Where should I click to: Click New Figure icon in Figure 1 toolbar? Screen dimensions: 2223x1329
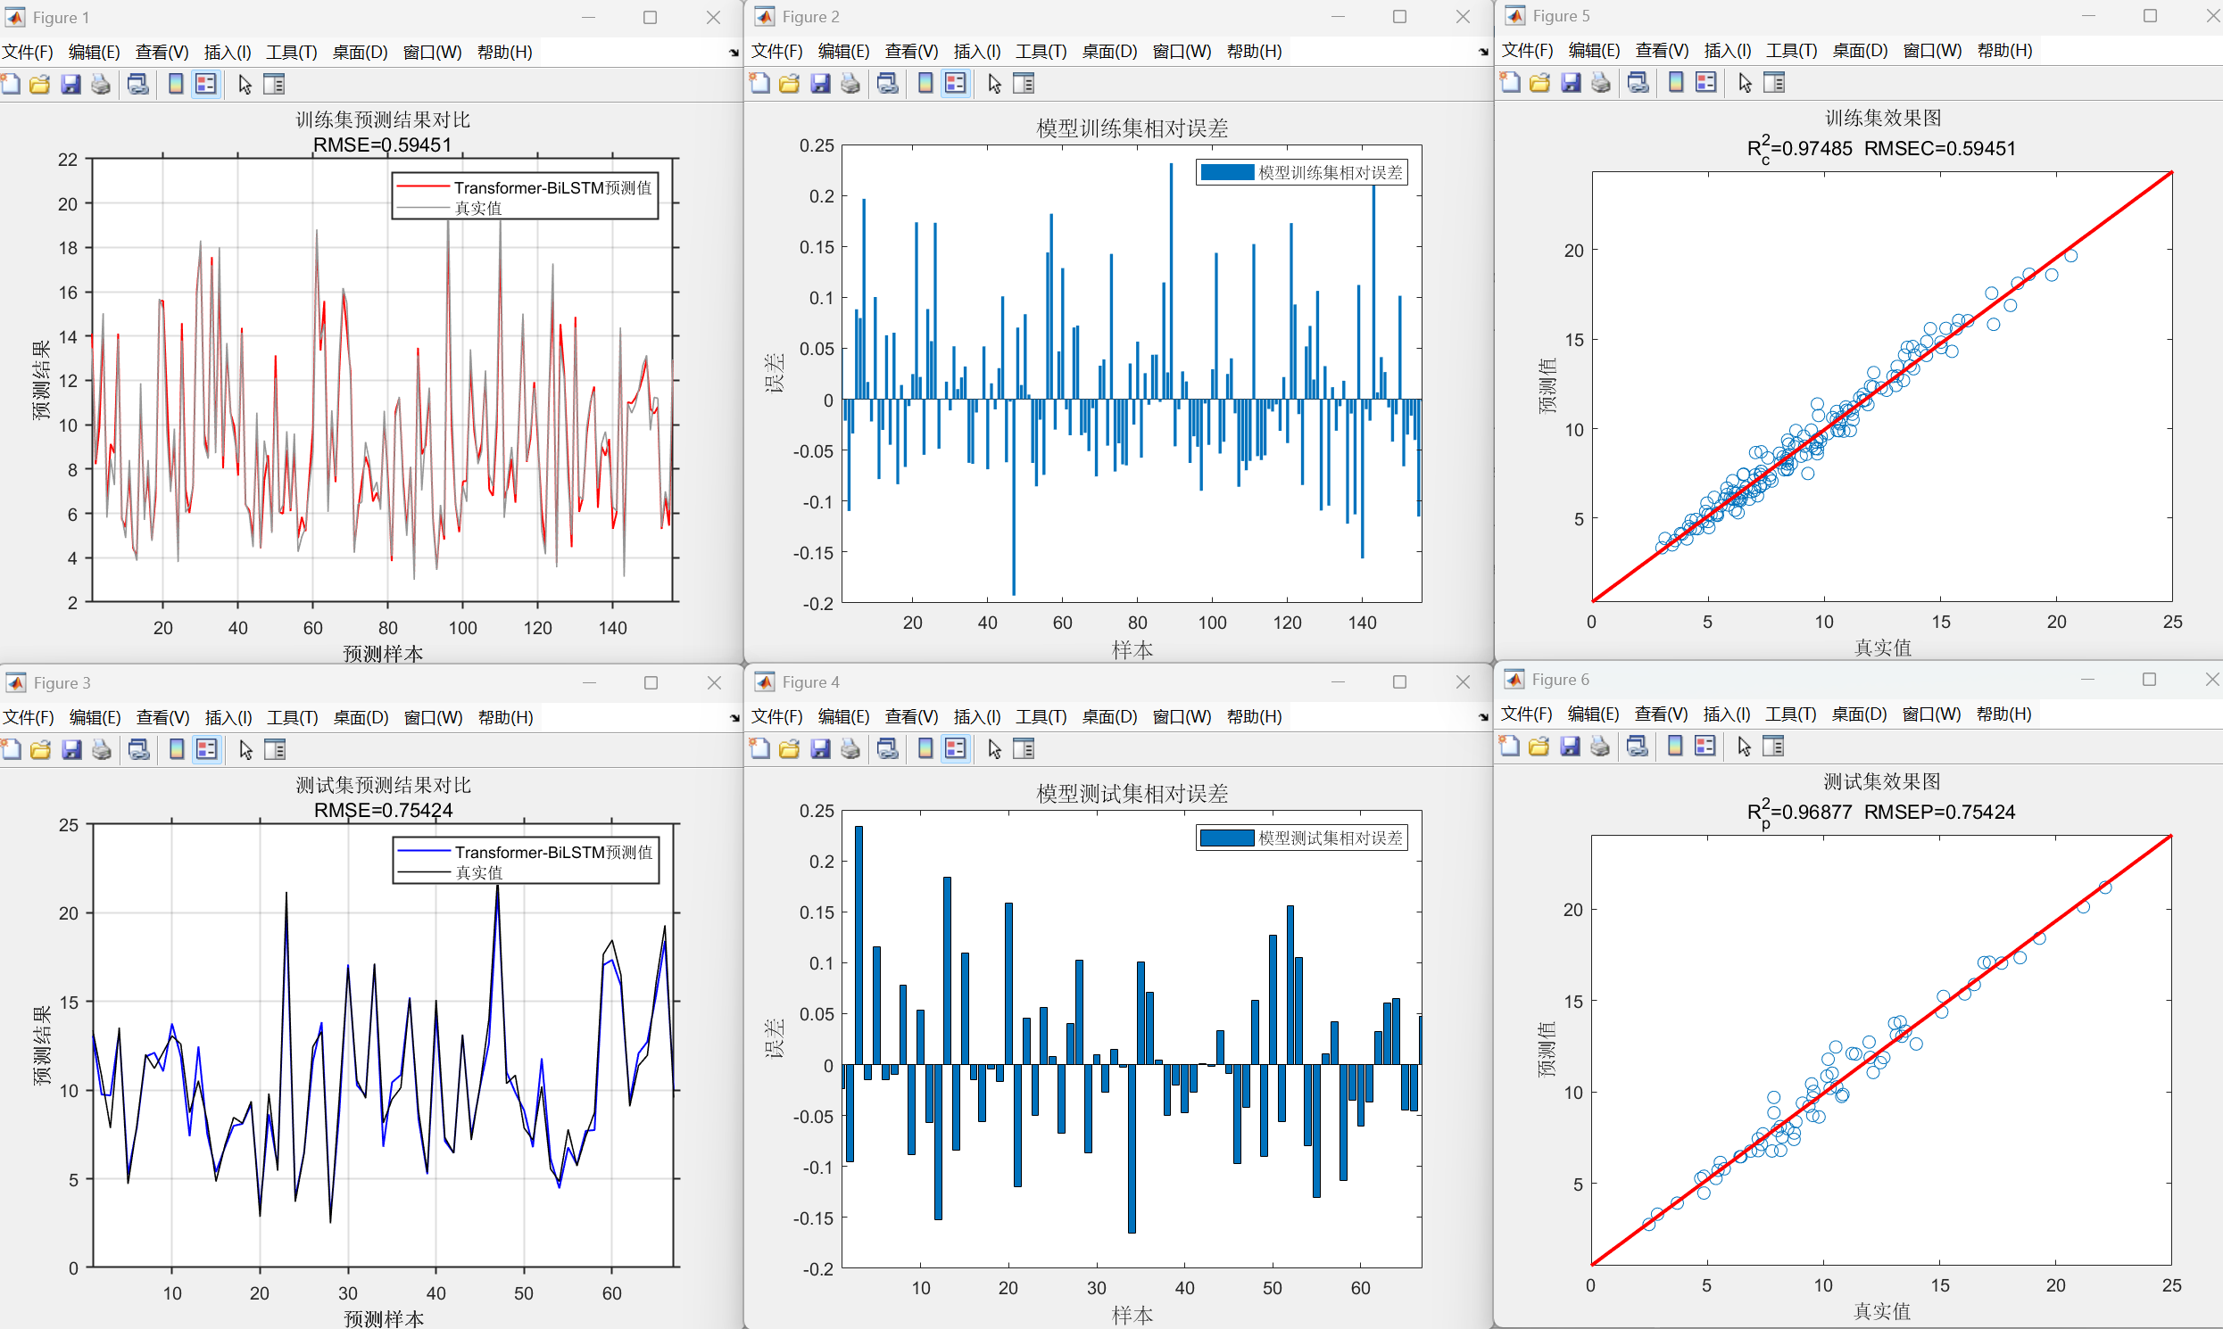tap(10, 84)
